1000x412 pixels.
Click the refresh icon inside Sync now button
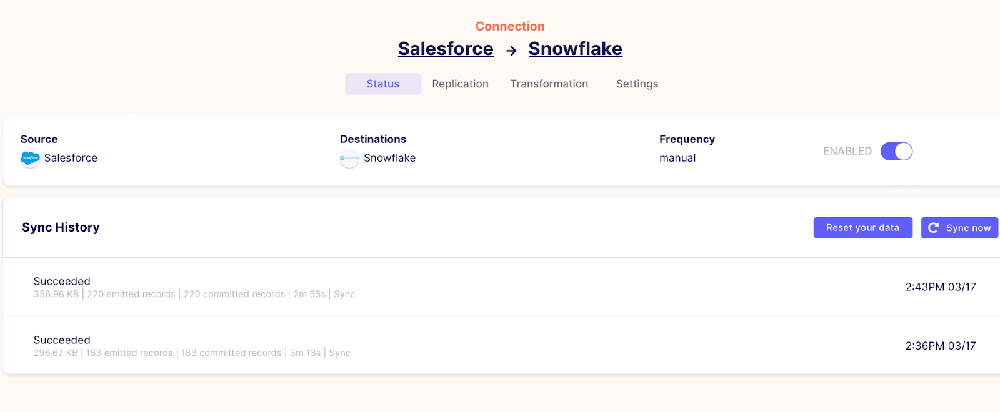coord(933,228)
